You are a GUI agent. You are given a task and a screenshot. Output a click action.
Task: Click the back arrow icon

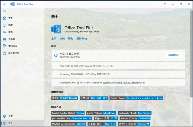click(x=5, y=4)
